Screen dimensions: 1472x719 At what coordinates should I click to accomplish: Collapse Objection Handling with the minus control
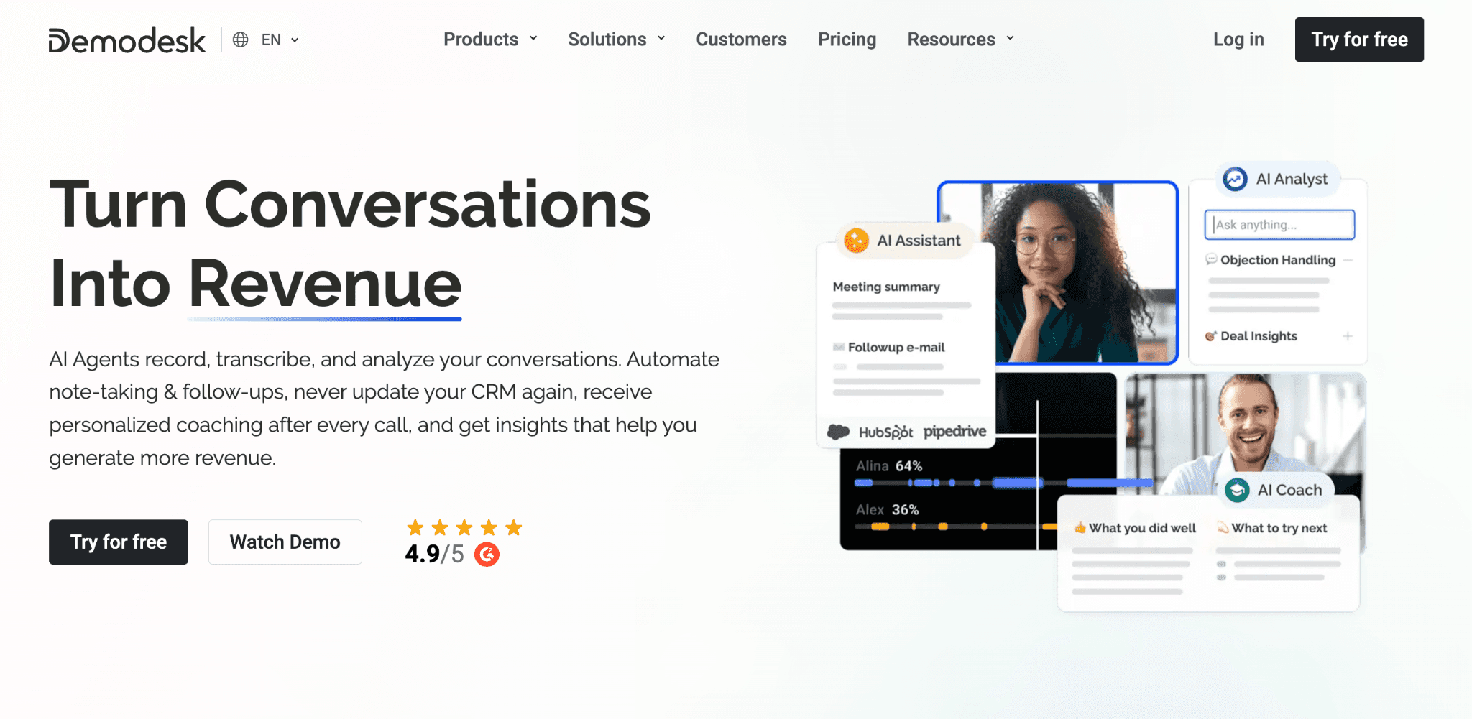1349,260
